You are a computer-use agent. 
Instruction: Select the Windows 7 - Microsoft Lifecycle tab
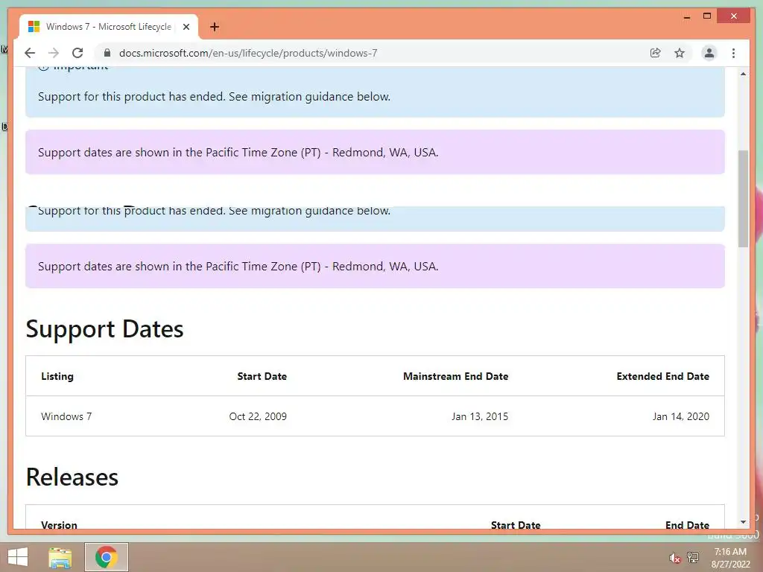pyautogui.click(x=109, y=27)
